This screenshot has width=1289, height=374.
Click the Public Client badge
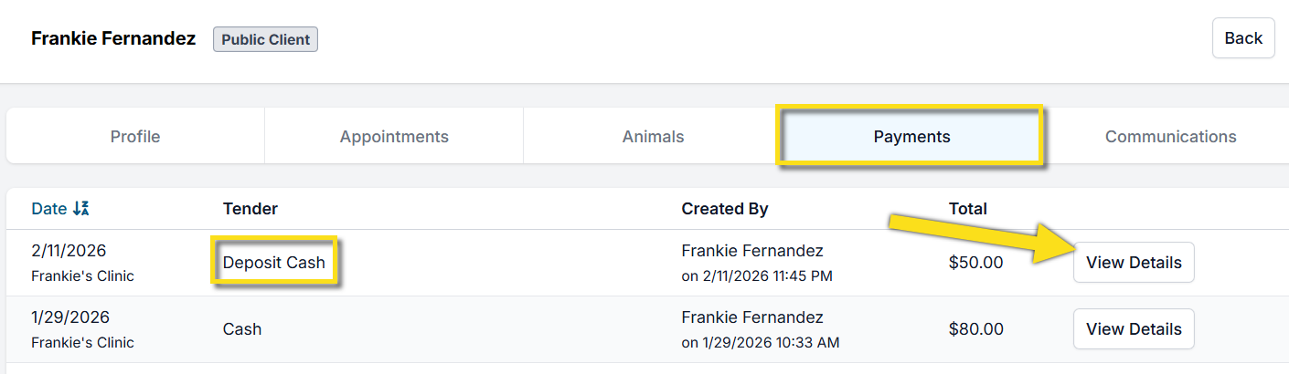(265, 39)
